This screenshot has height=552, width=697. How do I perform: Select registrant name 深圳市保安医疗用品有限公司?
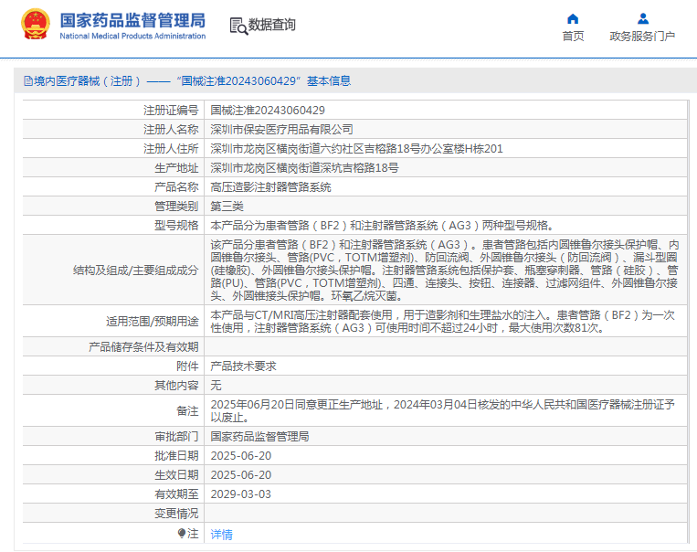282,130
